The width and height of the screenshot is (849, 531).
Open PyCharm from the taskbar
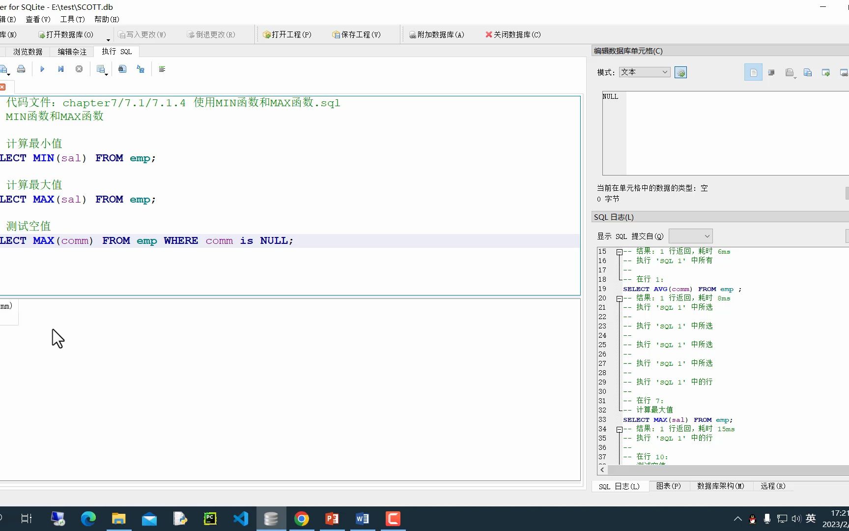pos(210,519)
